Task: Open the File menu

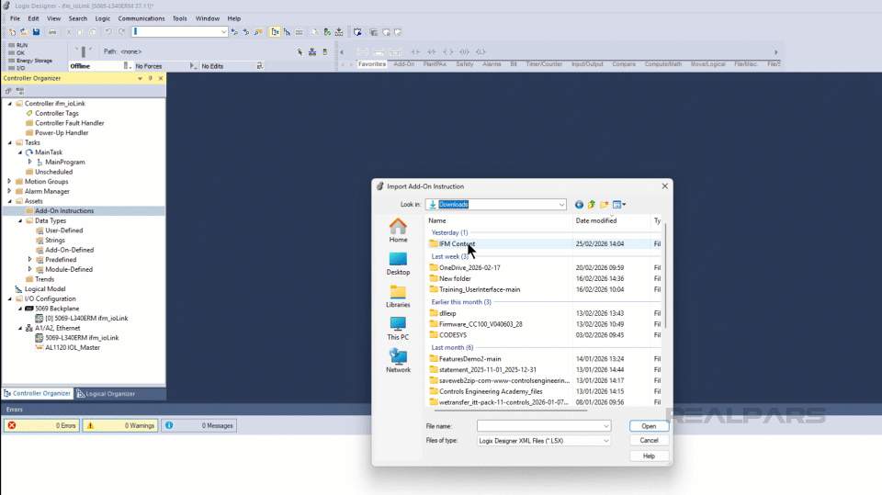Action: pos(15,18)
